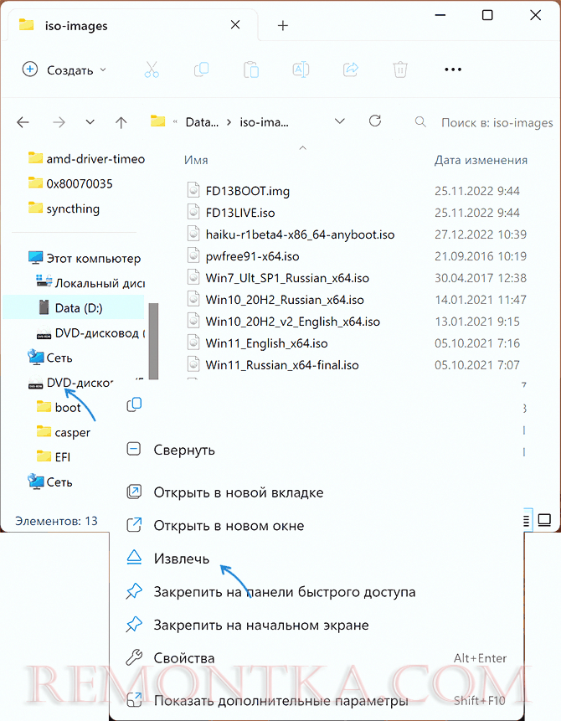Switch to details view in status bar
The image size is (561, 721).
pos(527,520)
